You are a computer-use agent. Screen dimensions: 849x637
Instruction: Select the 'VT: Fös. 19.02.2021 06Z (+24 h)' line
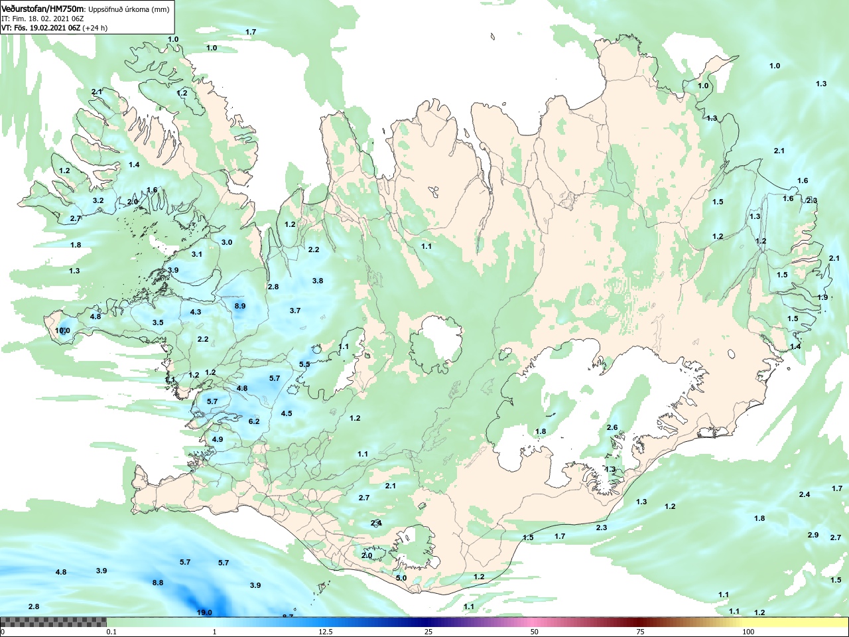[x=54, y=28]
